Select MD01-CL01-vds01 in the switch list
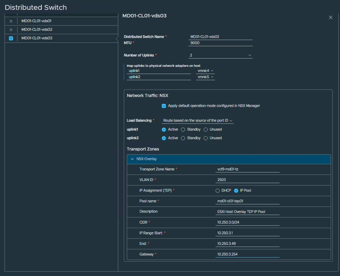Viewport: 340px width, 276px height. click(x=37, y=21)
